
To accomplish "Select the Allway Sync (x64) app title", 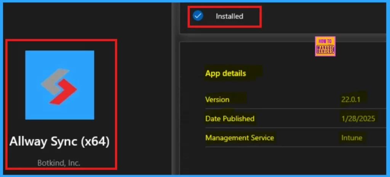I will (59, 142).
